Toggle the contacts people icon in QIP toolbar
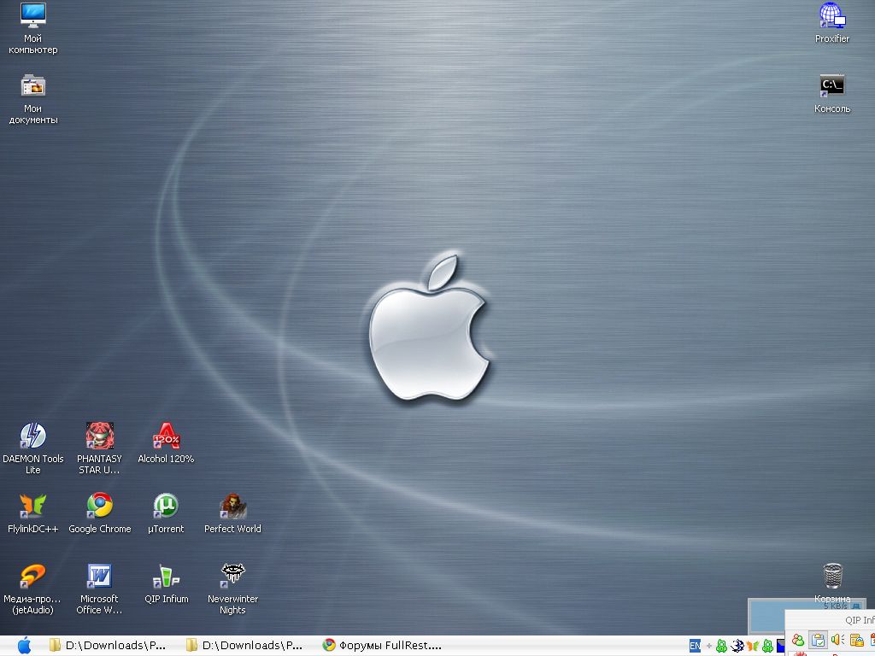Viewport: 875px width, 656px height. (799, 641)
